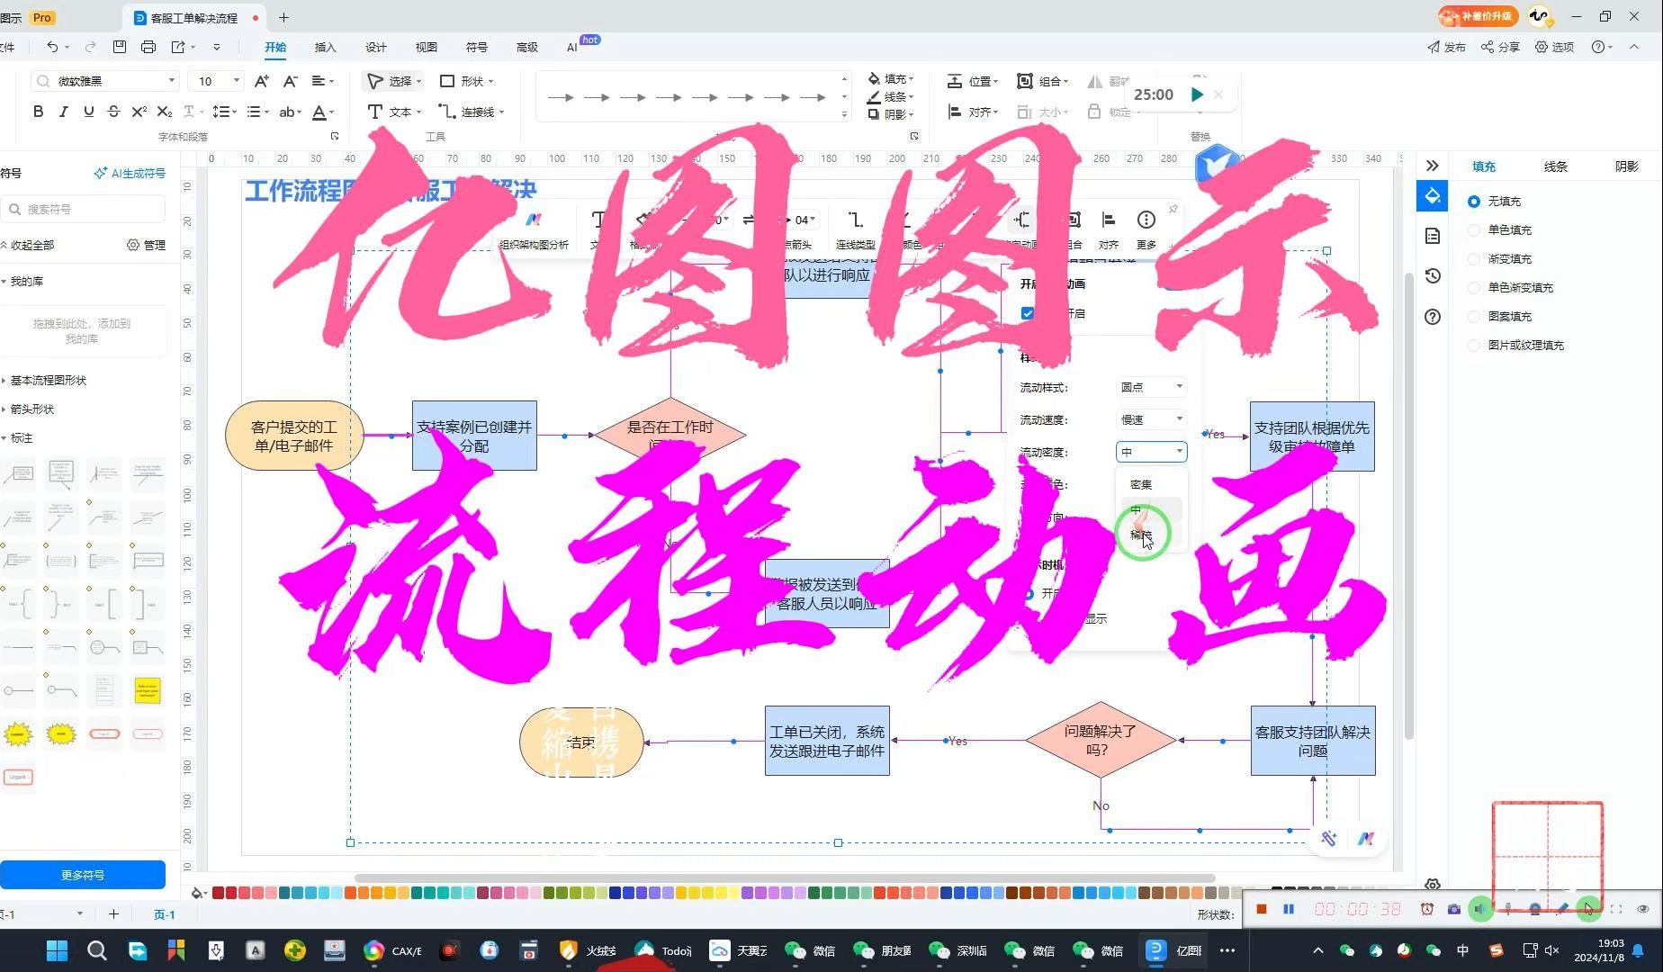Pick the red swatch in color bar

[218, 893]
